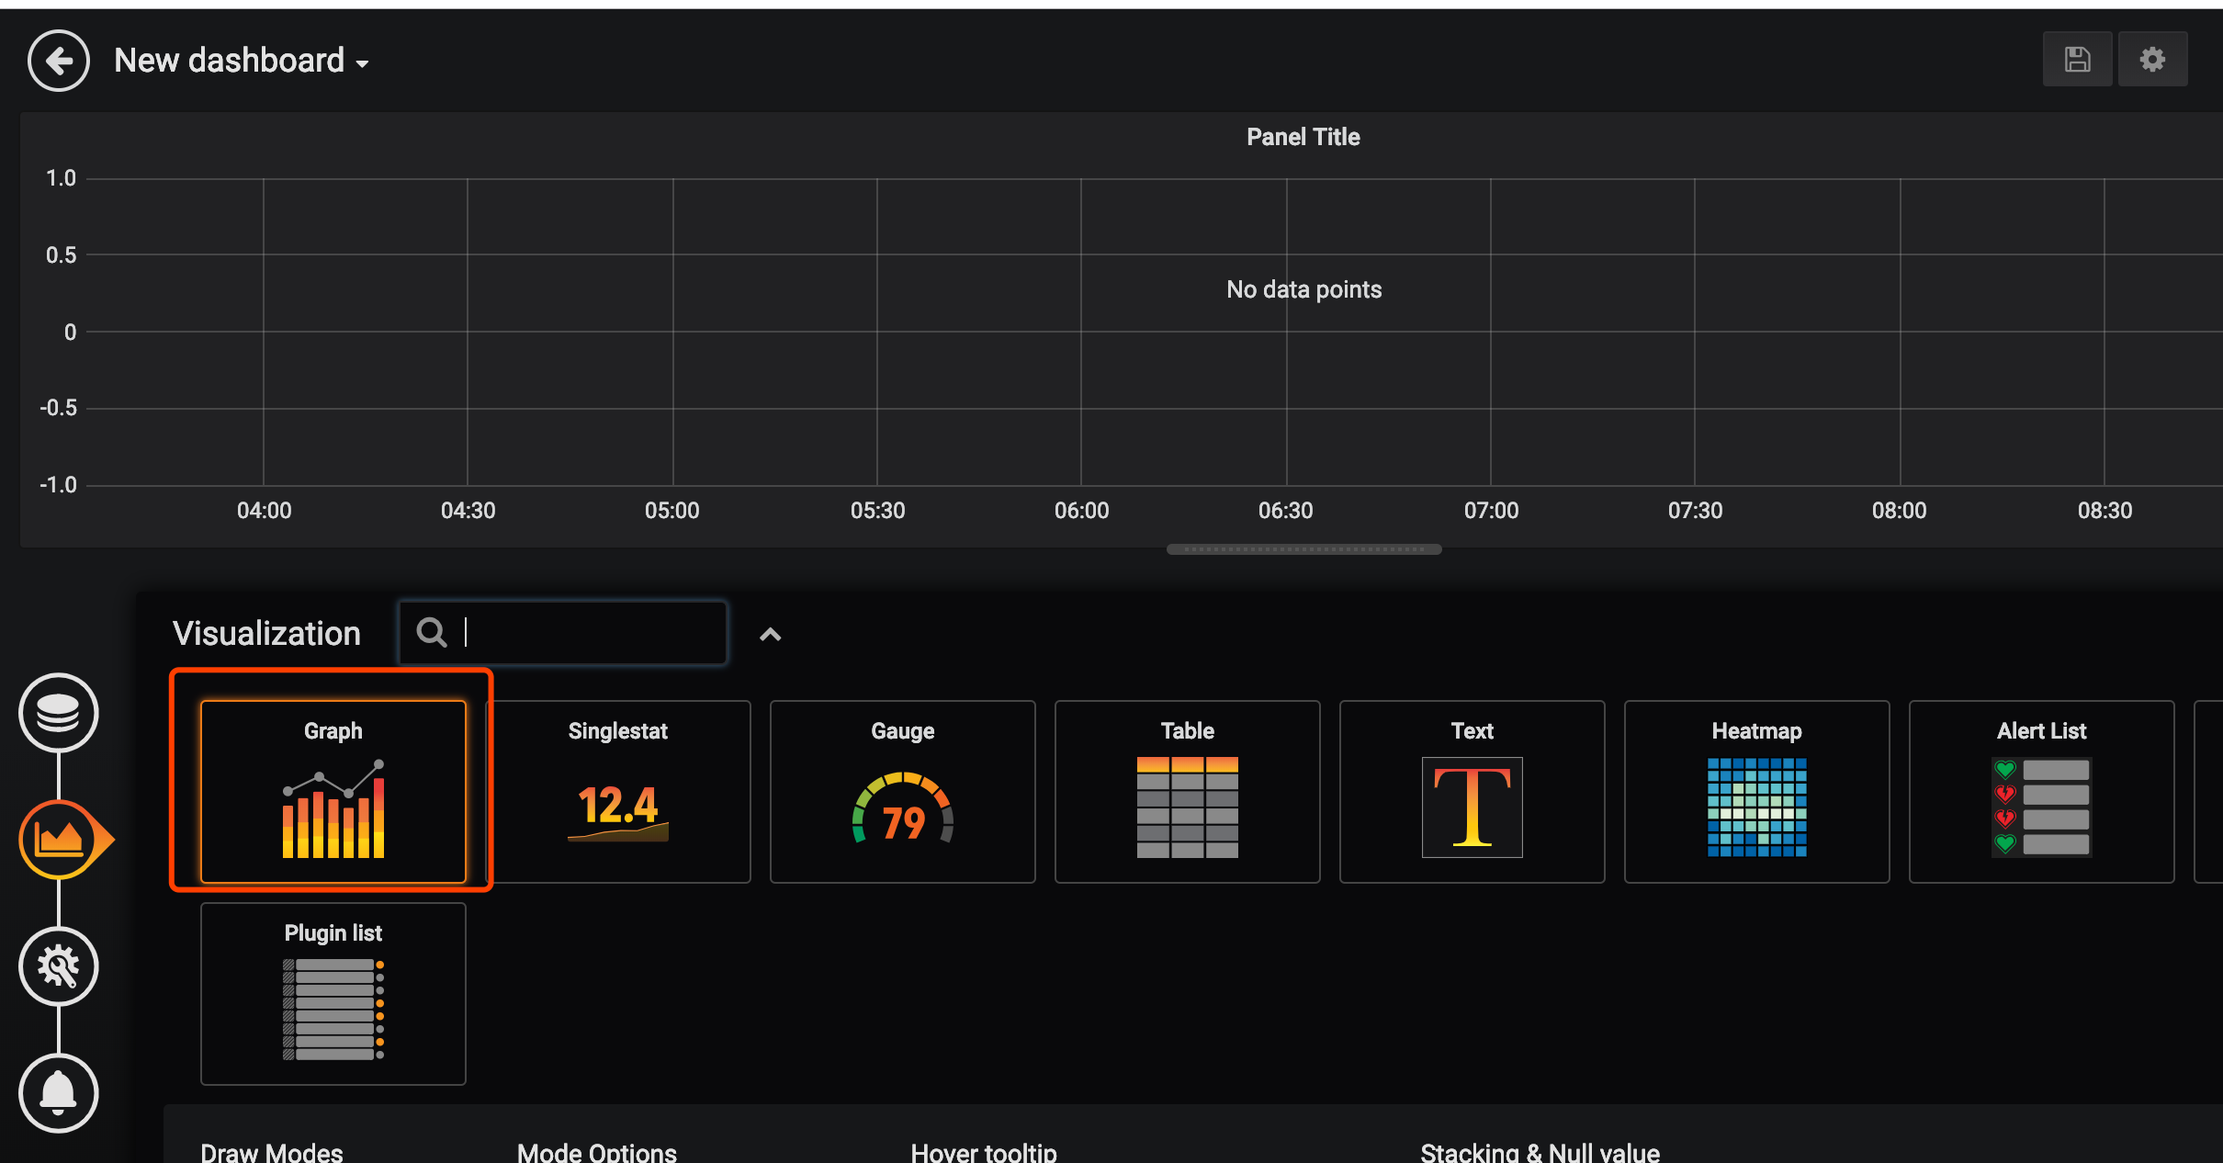This screenshot has width=2223, height=1163.
Task: Open dashboard settings gear
Action: [x=2152, y=59]
